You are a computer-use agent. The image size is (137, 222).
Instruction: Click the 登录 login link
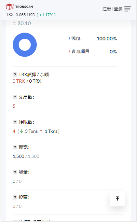coord(118,9)
